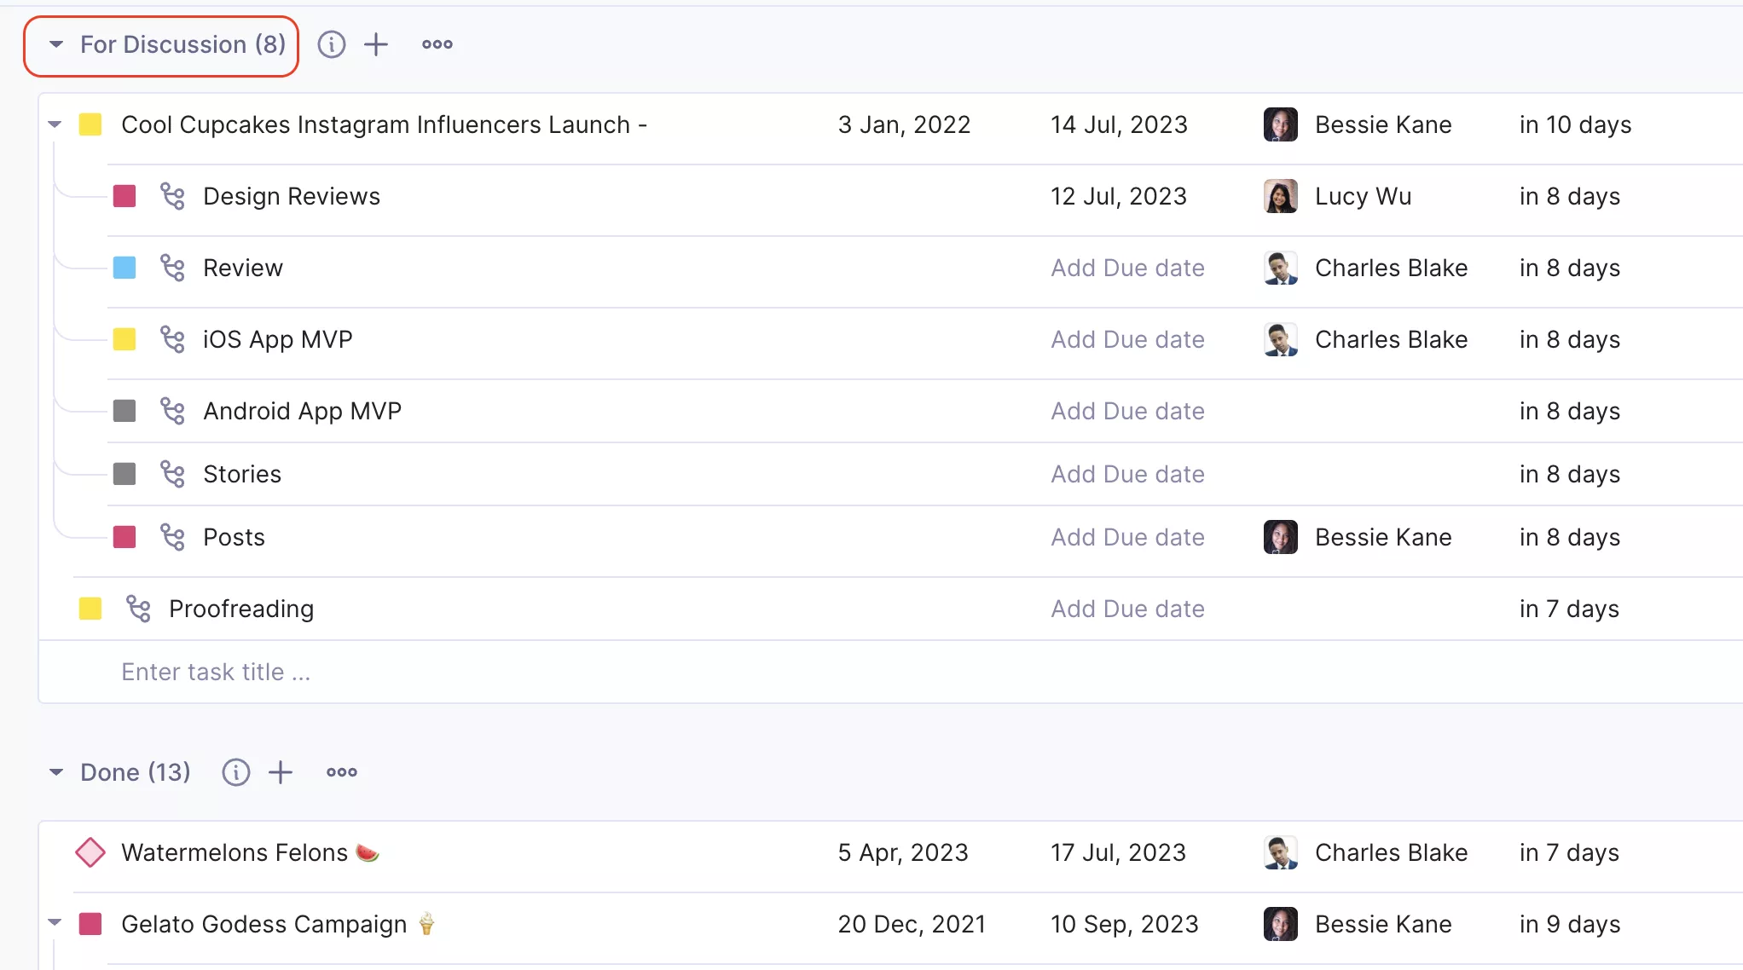
Task: Click Lucy Wu assignee name
Action: [x=1363, y=196]
